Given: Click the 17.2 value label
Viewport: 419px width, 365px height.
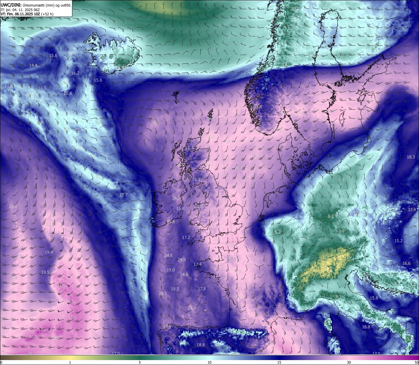Looking at the screenshot, I should point(186,237).
